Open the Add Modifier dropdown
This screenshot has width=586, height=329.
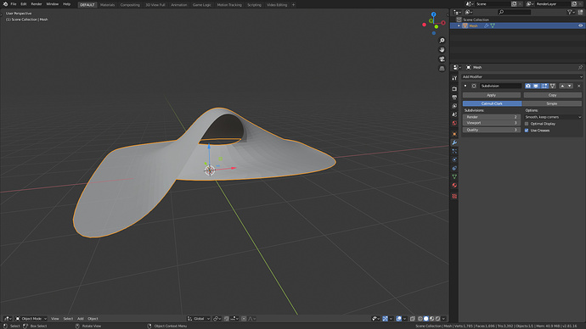click(x=522, y=77)
